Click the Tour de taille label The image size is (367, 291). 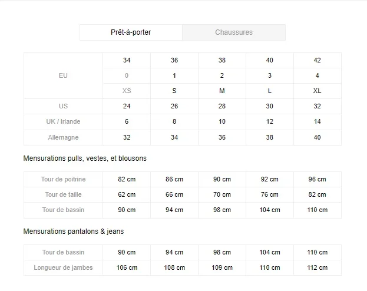pos(63,194)
